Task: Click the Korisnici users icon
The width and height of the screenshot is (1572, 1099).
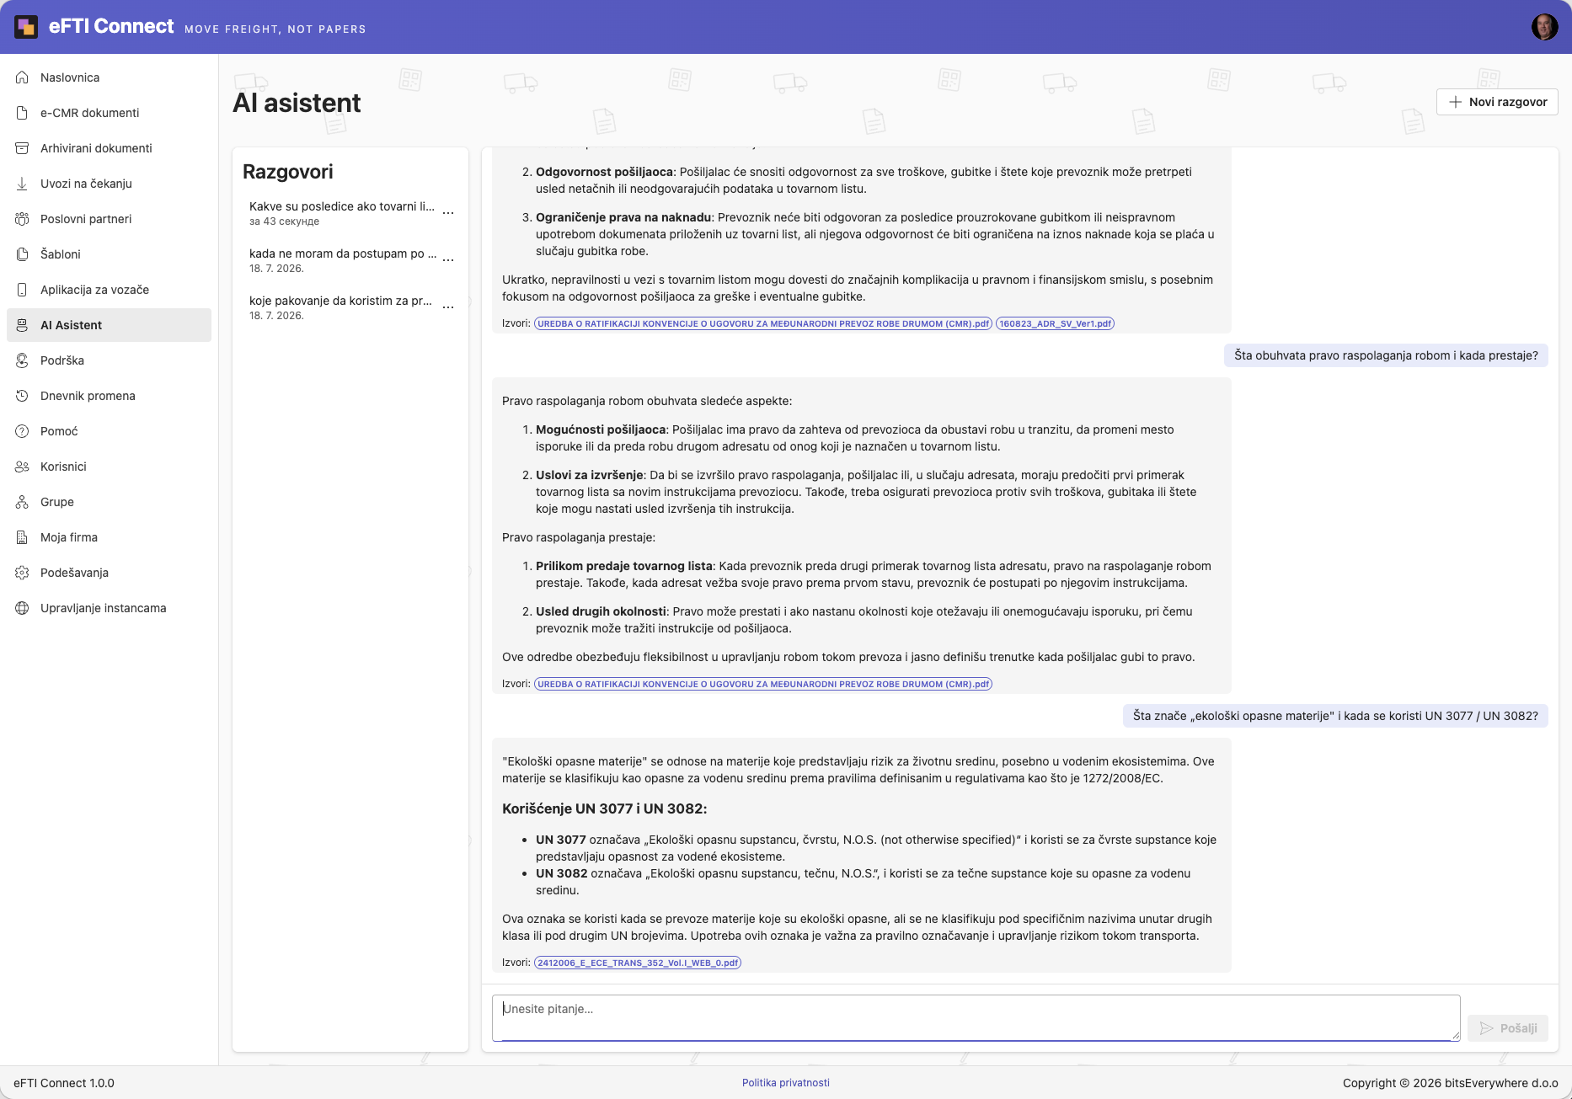Action: coord(22,467)
